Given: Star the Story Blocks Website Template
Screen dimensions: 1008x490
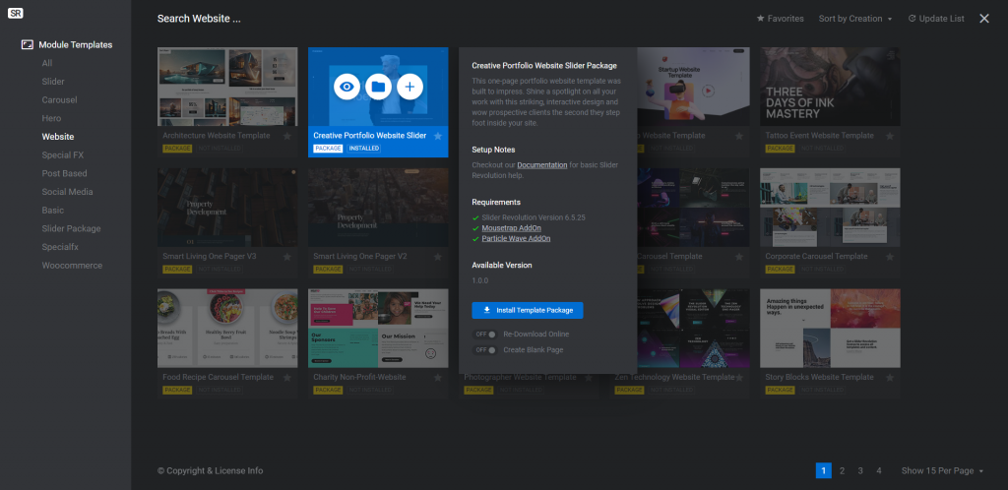Looking at the screenshot, I should [x=890, y=378].
